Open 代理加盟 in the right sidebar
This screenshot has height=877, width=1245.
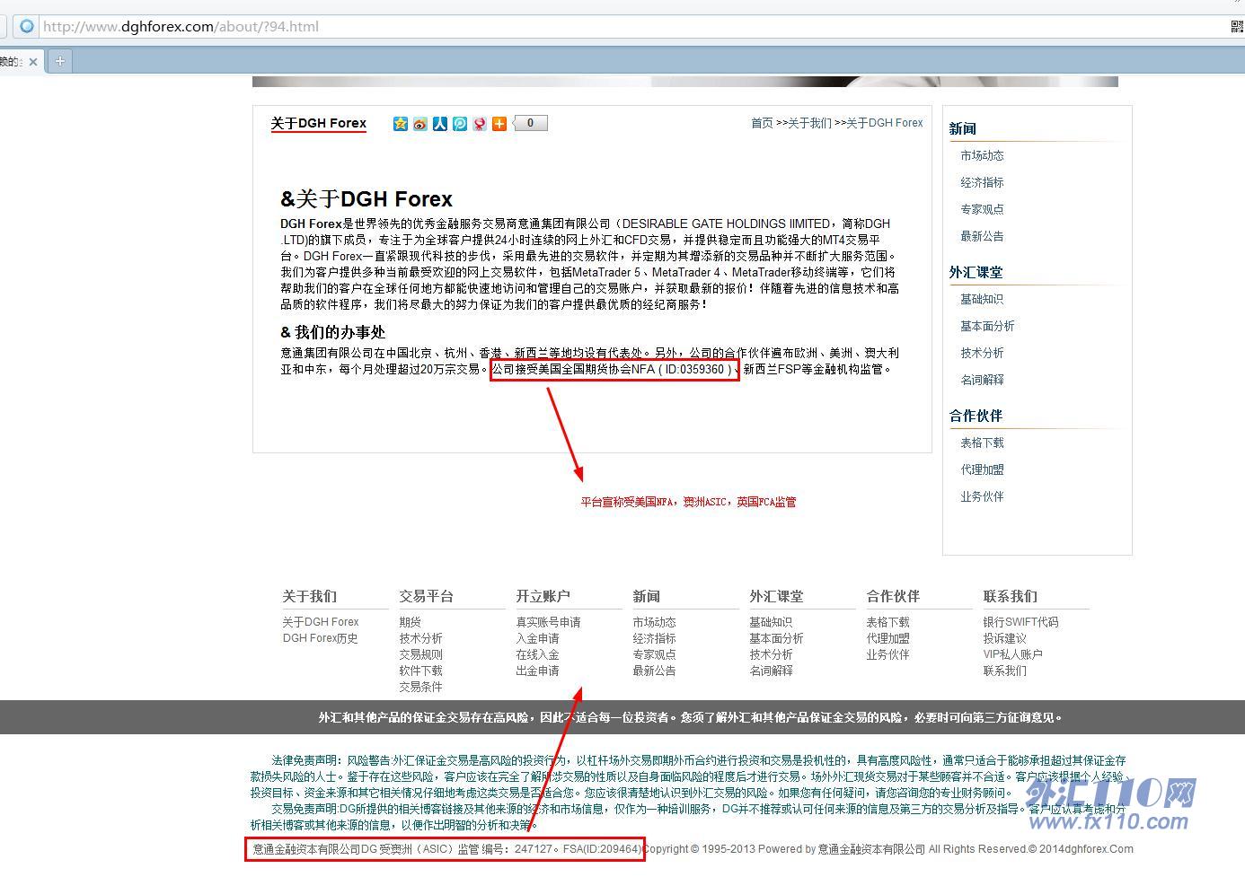[982, 469]
